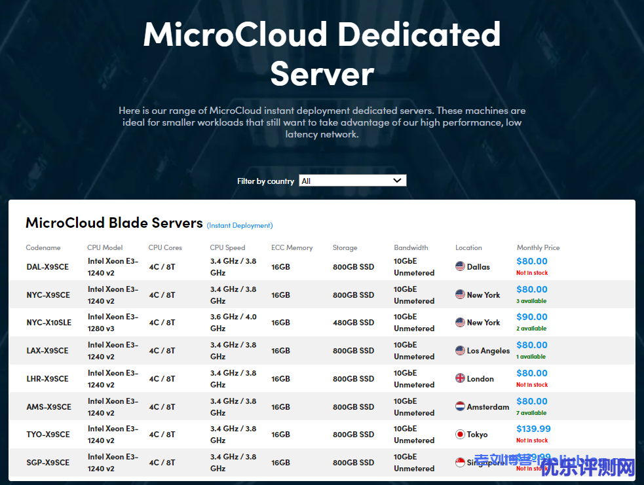Click the $80.00 price for Los Angeles
This screenshot has width=644, height=485.
(532, 345)
